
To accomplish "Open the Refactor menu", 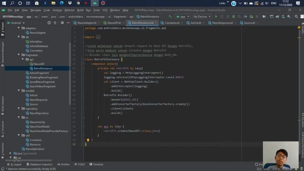I will (x=69, y=10).
